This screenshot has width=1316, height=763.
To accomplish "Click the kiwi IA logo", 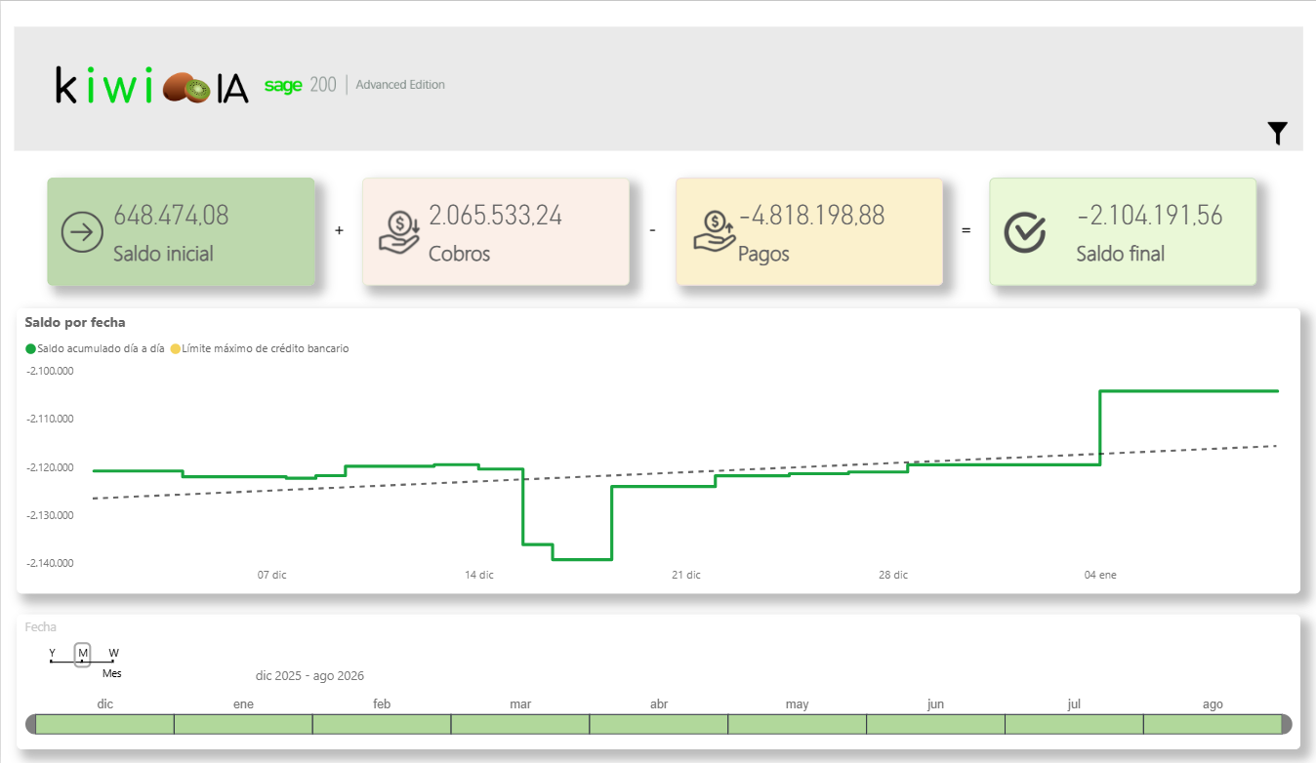I will (151, 86).
